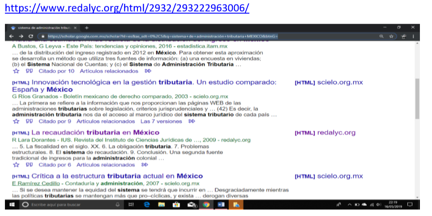
Task: Open File Explorer from the taskbar
Action: pos(161,205)
